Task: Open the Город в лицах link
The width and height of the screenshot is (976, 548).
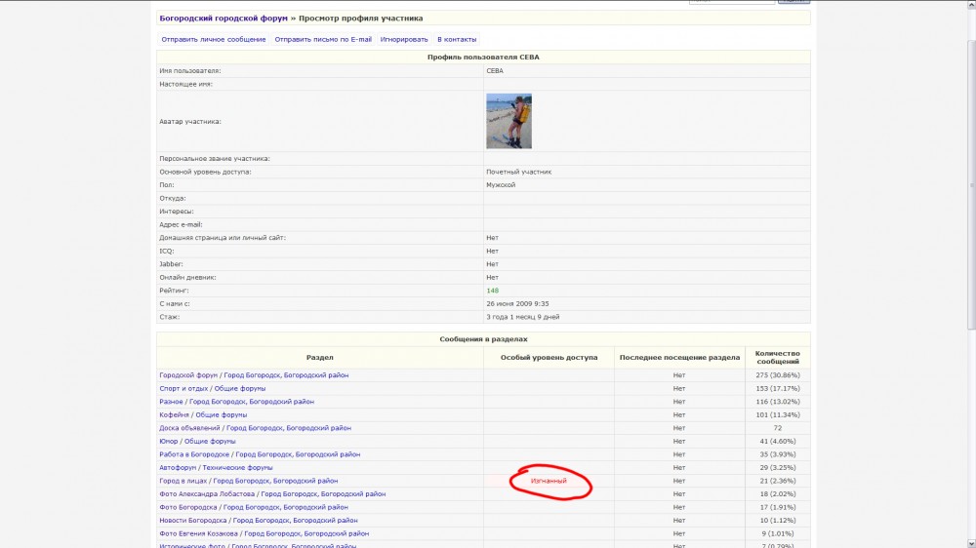Action: [183, 481]
